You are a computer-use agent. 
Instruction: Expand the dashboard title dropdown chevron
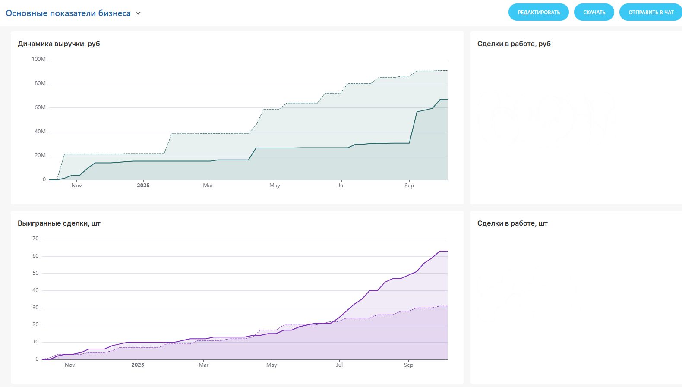coord(138,13)
